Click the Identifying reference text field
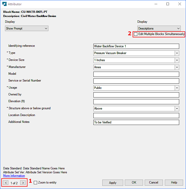The image size is (186, 189). tap(136, 46)
